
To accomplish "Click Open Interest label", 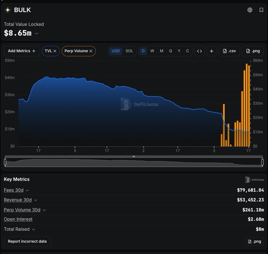I will click(18, 219).
